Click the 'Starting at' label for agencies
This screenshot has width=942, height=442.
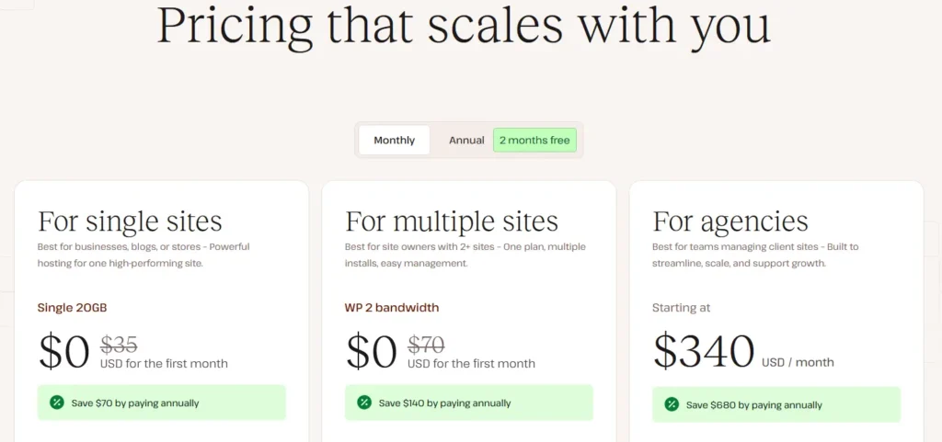click(x=682, y=308)
